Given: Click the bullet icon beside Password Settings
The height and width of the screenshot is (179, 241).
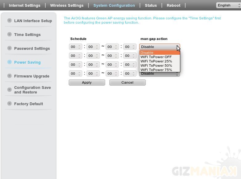Looking at the screenshot, I should 9,48.
